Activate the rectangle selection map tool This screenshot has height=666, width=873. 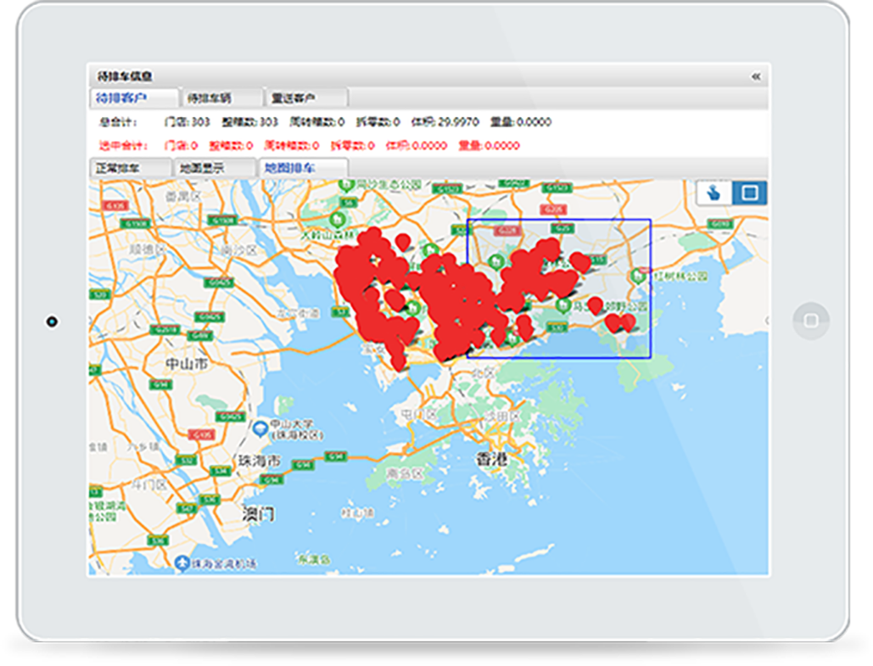pyautogui.click(x=749, y=193)
